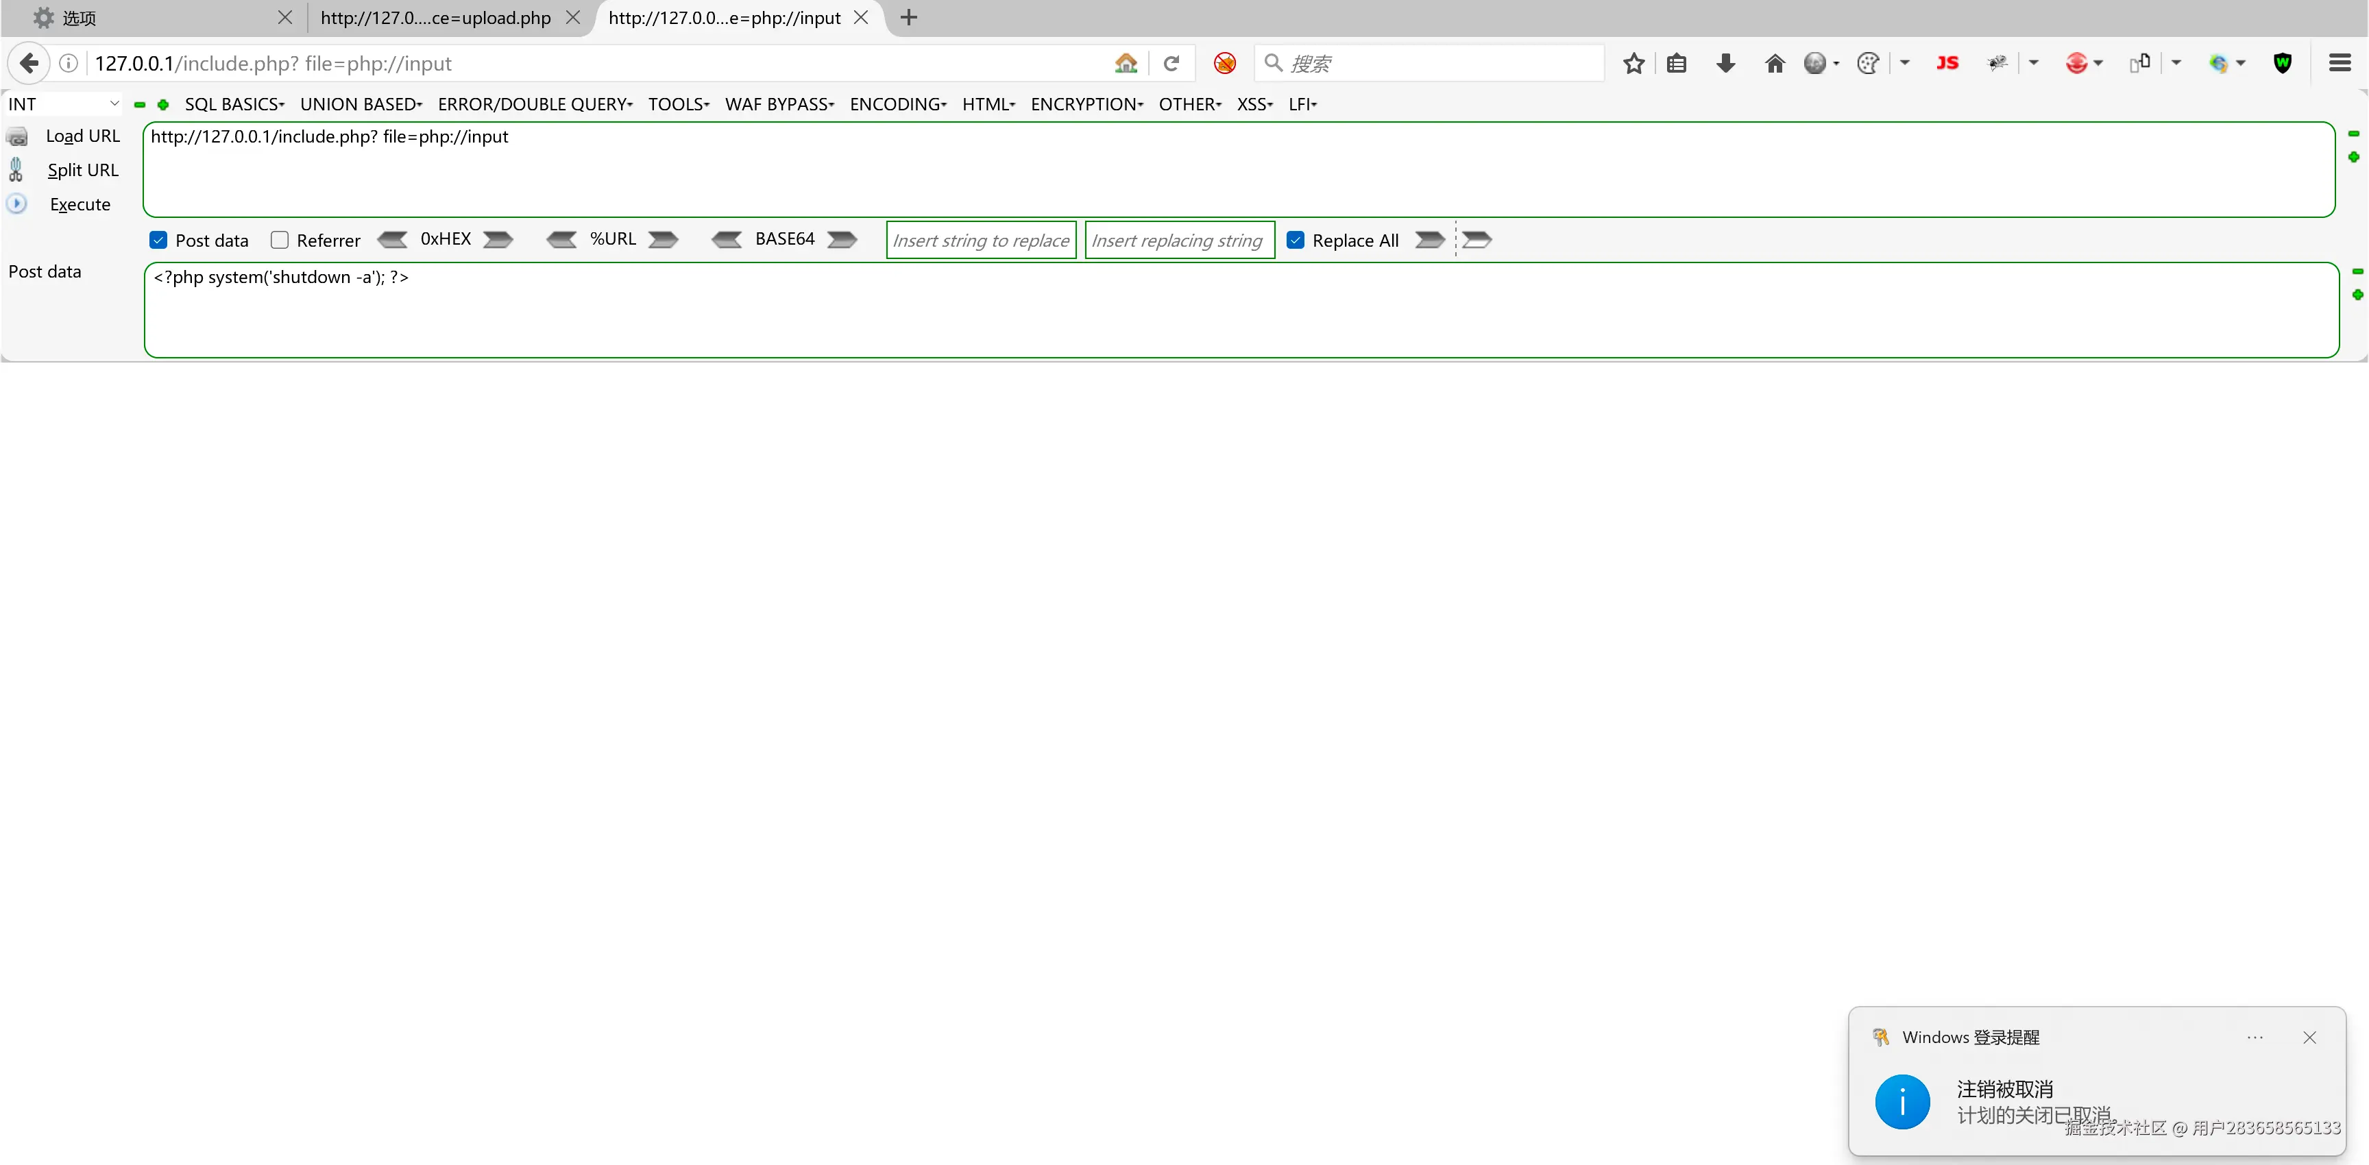Viewport: 2369px width, 1165px height.
Task: Open the hamburger menu icon
Action: click(2340, 64)
